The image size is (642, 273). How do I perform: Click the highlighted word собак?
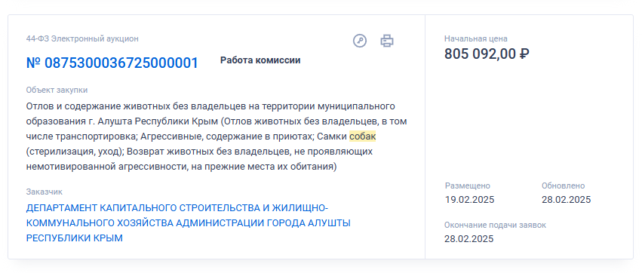coord(362,136)
